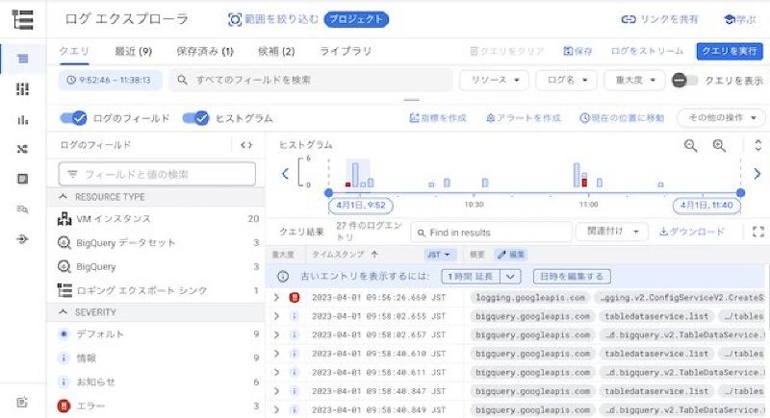Open the bar chart metrics sidebar icon

coord(22,119)
